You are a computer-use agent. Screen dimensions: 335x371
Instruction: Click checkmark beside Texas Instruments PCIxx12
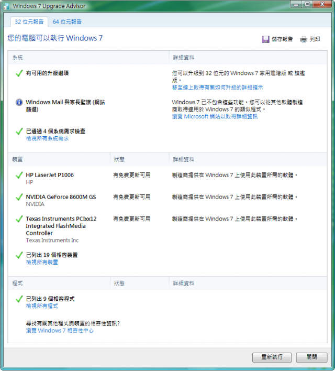[x=19, y=219]
